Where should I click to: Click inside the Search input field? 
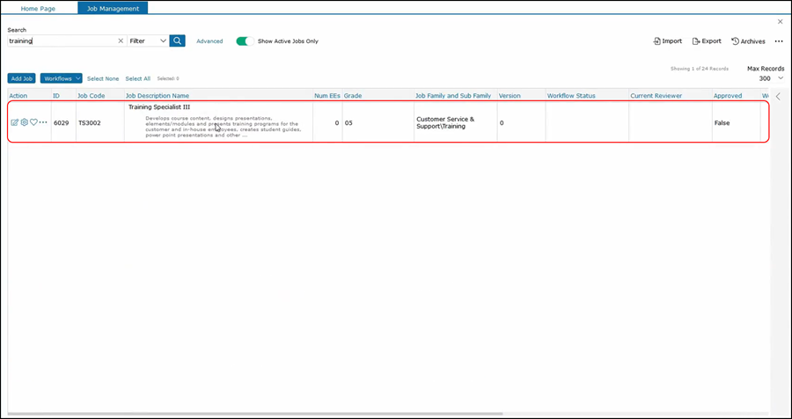62,40
